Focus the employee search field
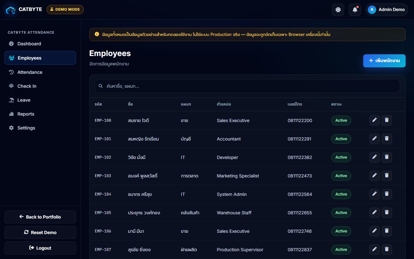Screen dimensions: 414x259 (247, 86)
